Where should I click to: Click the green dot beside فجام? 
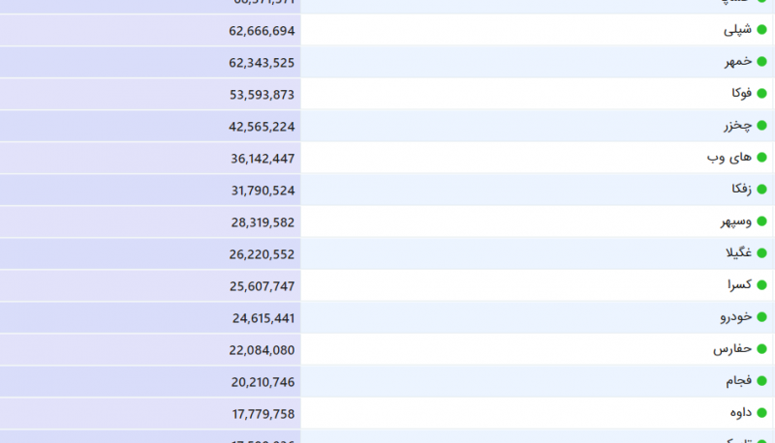[761, 380]
